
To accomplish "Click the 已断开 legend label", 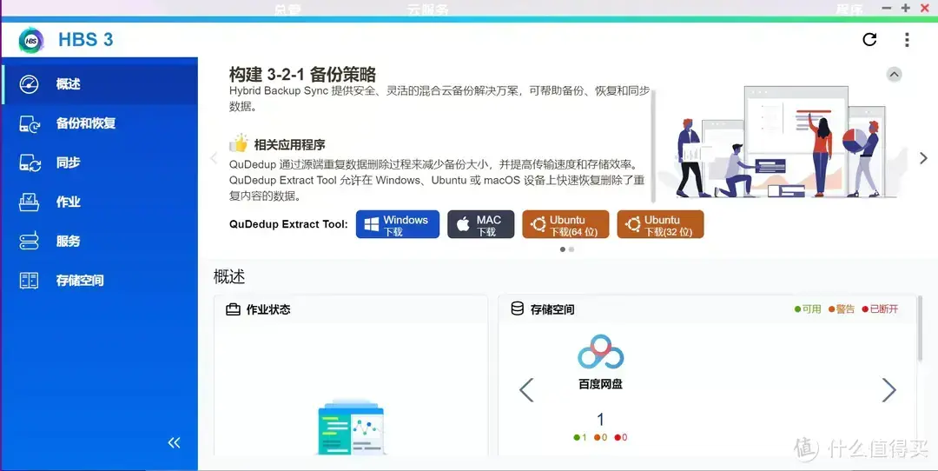I will click(x=884, y=309).
